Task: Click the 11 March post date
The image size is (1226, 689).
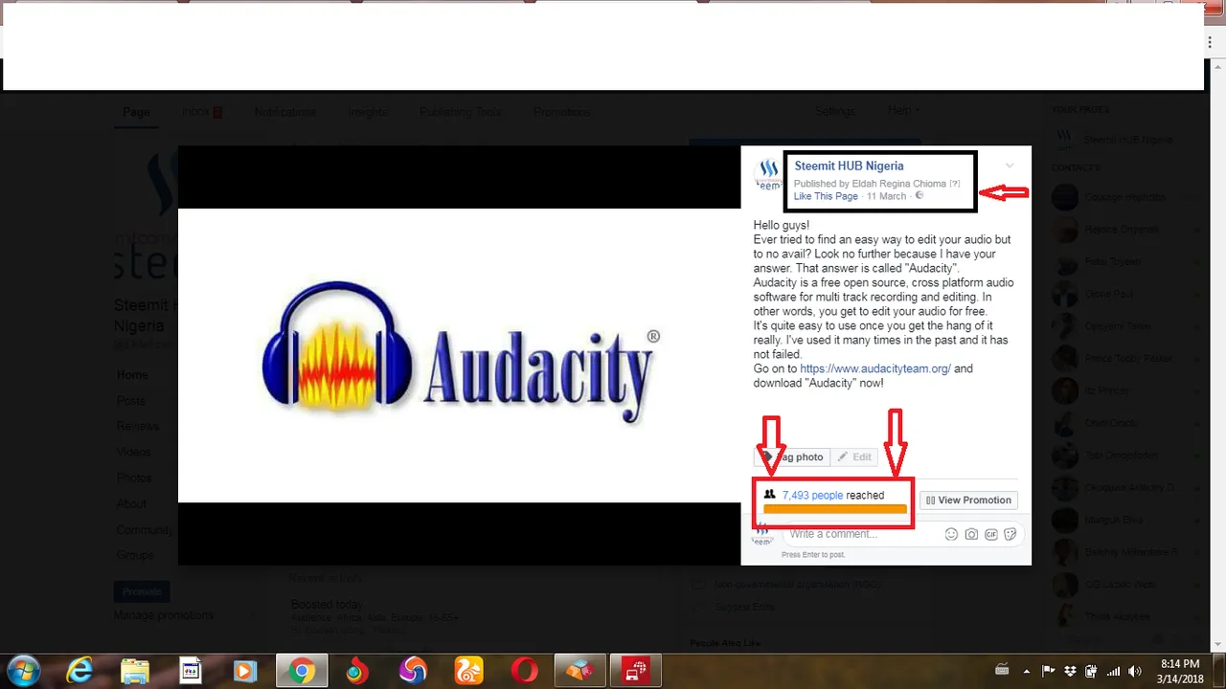Action: pos(886,196)
